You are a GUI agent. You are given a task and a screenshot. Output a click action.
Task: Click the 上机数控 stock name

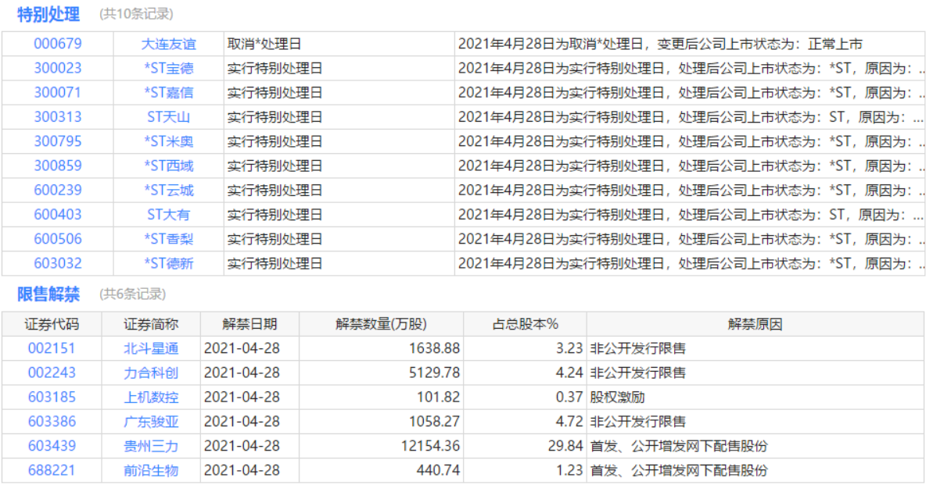pyautogui.click(x=151, y=397)
